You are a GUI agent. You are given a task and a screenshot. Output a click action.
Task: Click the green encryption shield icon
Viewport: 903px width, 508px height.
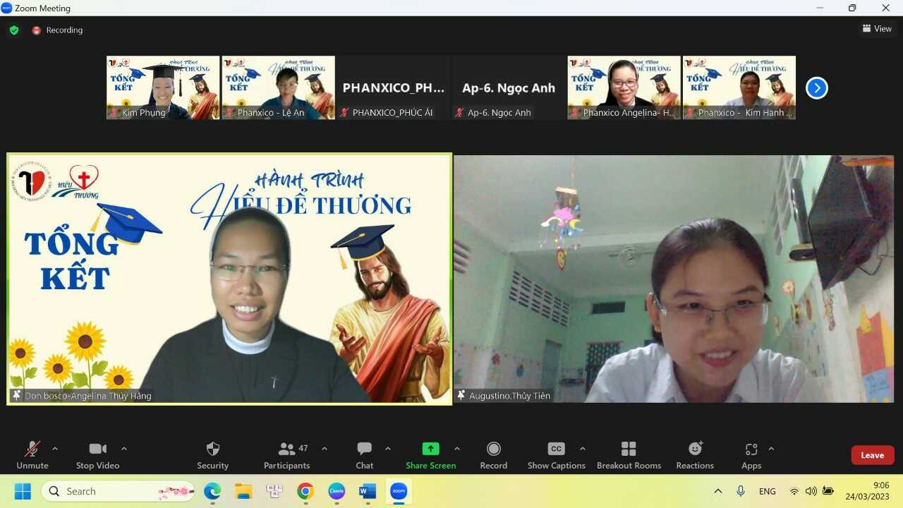(x=14, y=30)
